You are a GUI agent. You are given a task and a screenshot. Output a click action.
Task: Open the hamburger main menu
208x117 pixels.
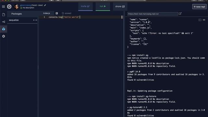pos(4,6)
